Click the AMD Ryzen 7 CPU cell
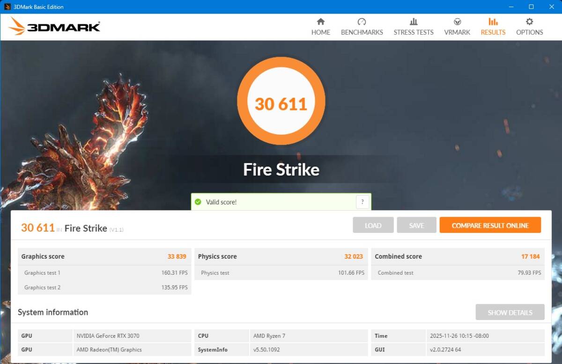 [309, 336]
